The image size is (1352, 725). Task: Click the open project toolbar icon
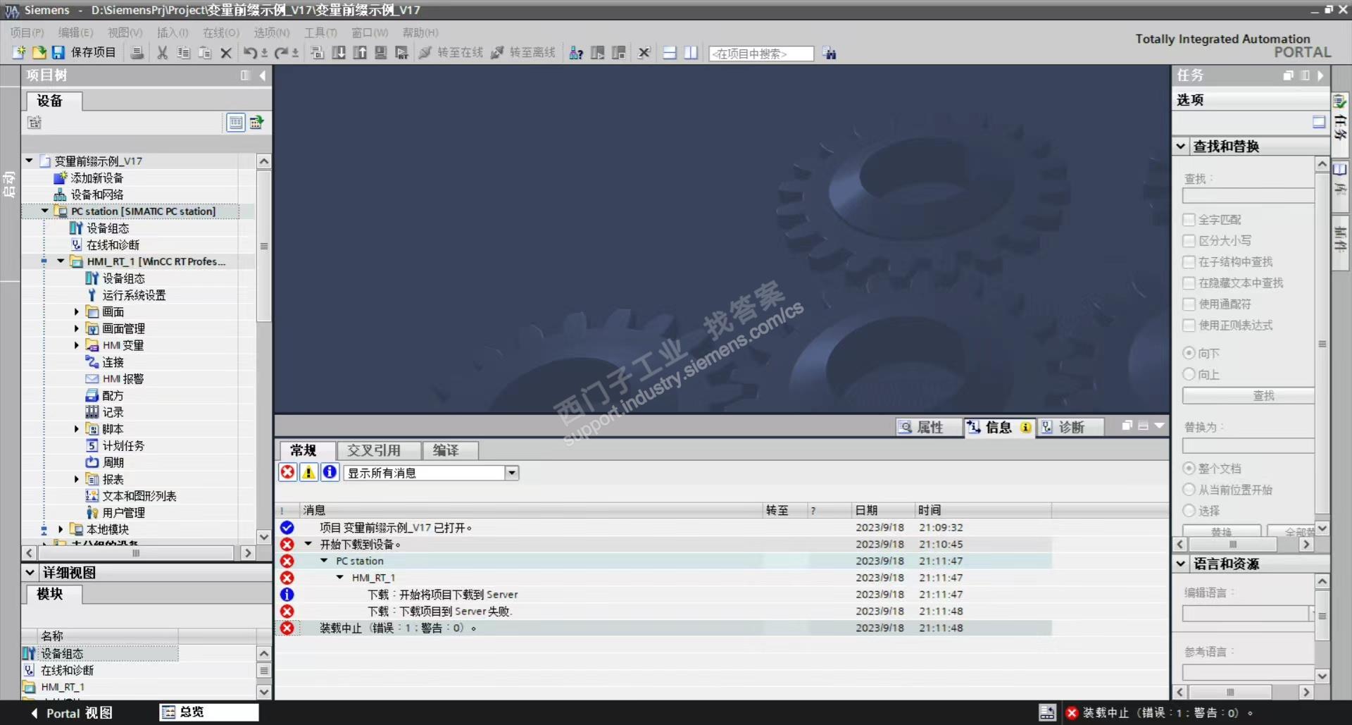[x=39, y=53]
